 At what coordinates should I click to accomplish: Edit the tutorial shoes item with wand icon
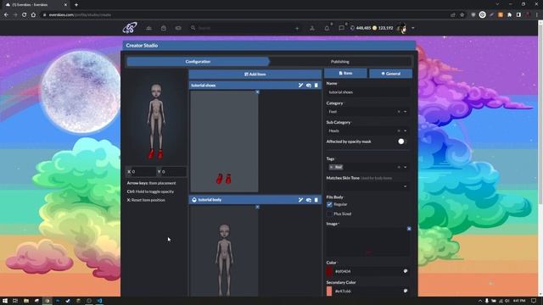[x=300, y=85]
